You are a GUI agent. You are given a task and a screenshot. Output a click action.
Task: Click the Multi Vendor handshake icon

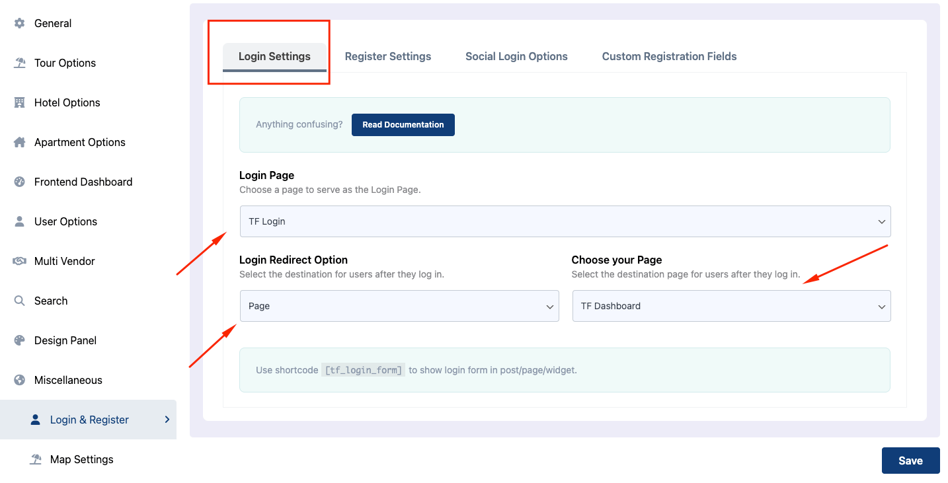tap(19, 261)
